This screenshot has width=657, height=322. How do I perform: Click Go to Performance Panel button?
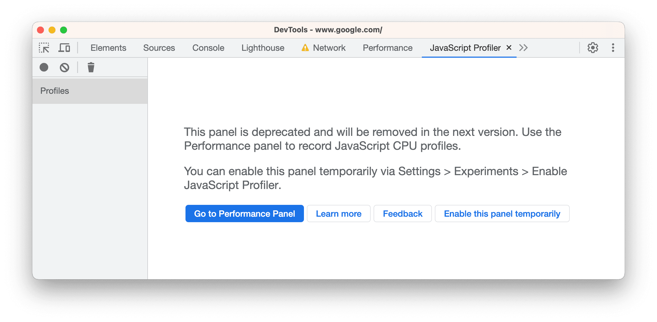[244, 213]
